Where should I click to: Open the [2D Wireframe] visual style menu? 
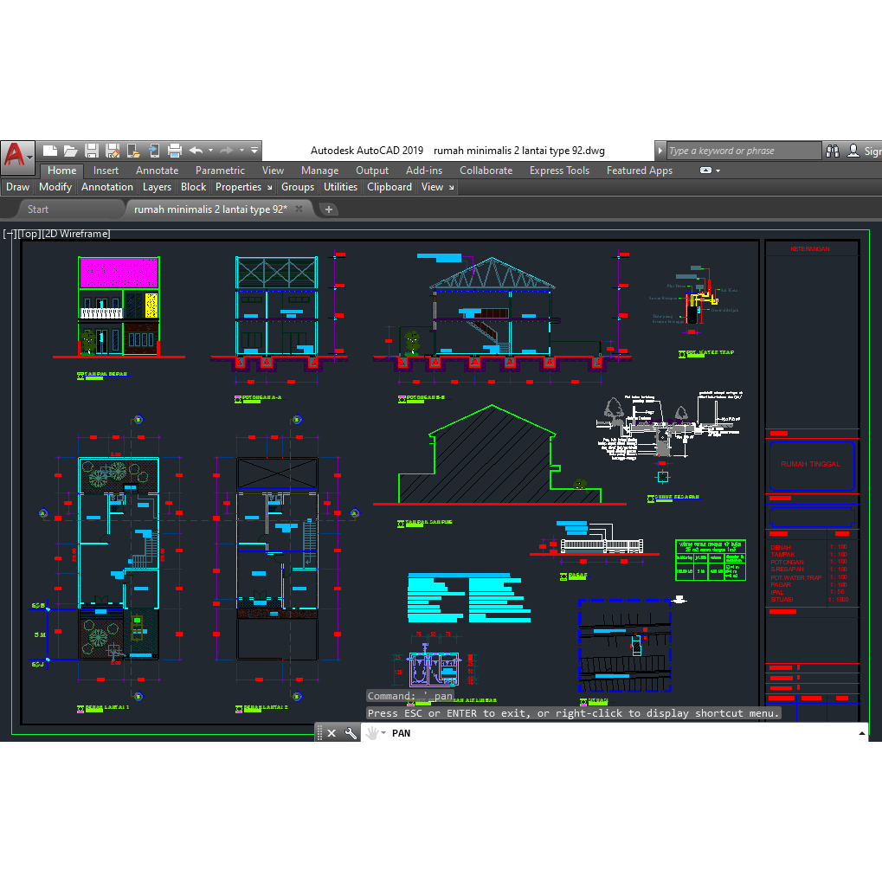click(76, 234)
